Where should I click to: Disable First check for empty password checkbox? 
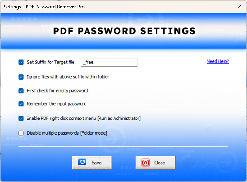21,91
